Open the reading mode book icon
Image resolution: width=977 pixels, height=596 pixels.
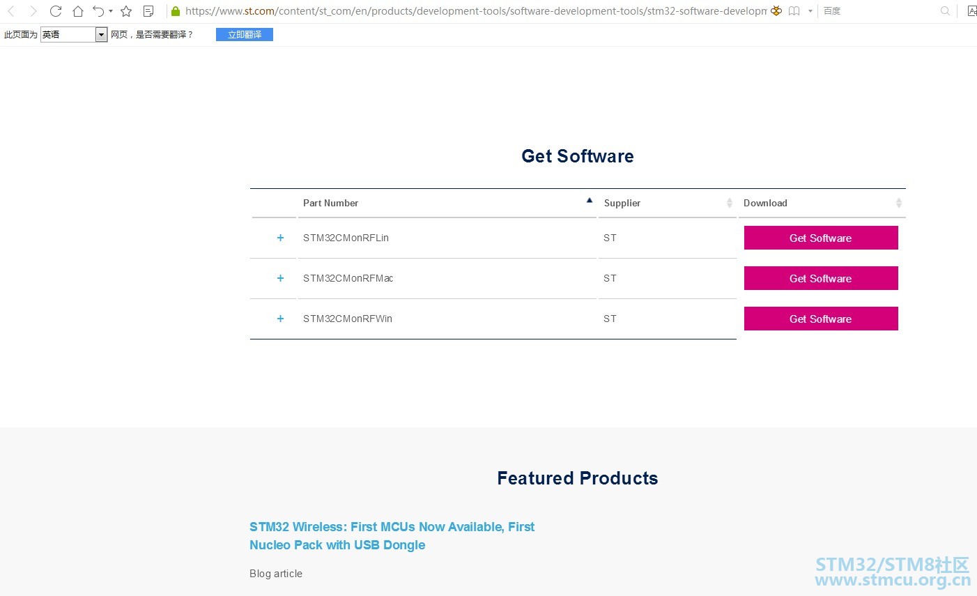(x=794, y=11)
